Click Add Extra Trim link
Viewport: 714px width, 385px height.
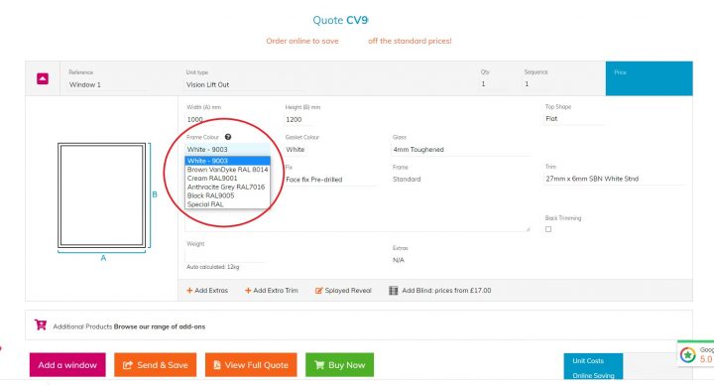click(272, 290)
